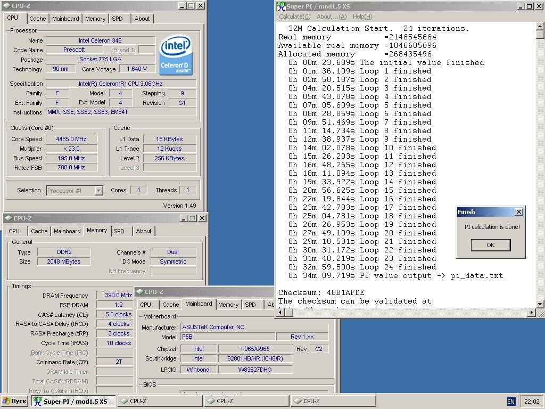Switch to Cache tab in top CPU-Z window

click(x=38, y=19)
